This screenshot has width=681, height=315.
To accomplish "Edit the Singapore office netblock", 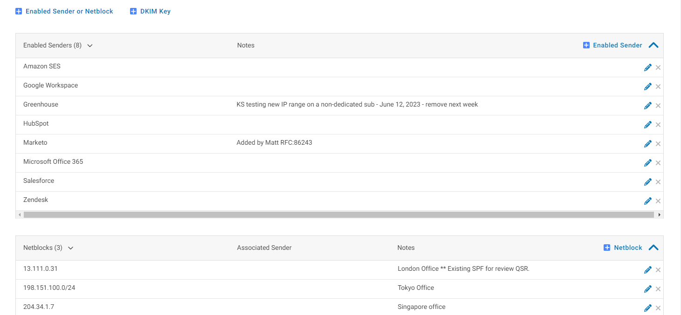I will (648, 308).
